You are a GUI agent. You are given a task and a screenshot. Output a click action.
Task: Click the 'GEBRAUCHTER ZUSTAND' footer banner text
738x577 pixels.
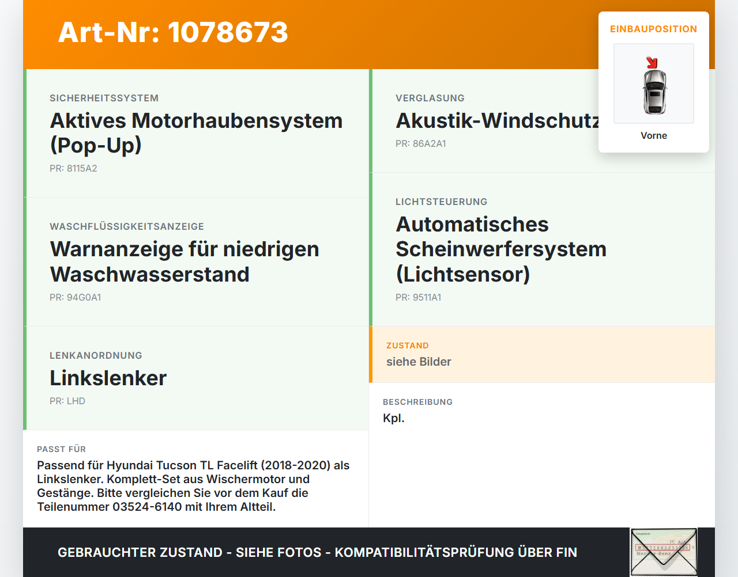317,552
